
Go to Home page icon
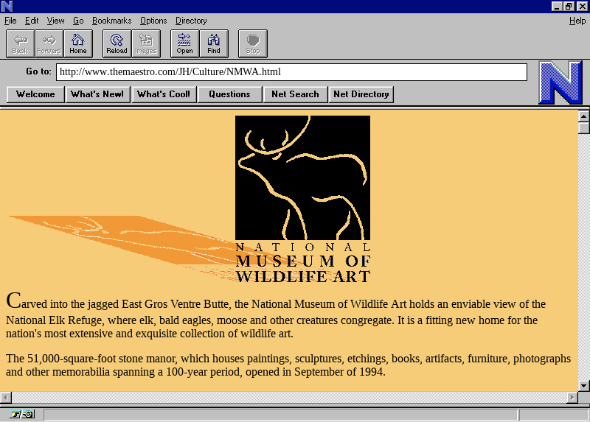[x=77, y=43]
